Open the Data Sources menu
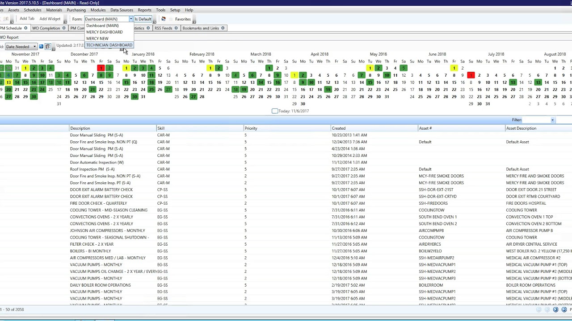This screenshot has width=572, height=321. point(122,10)
